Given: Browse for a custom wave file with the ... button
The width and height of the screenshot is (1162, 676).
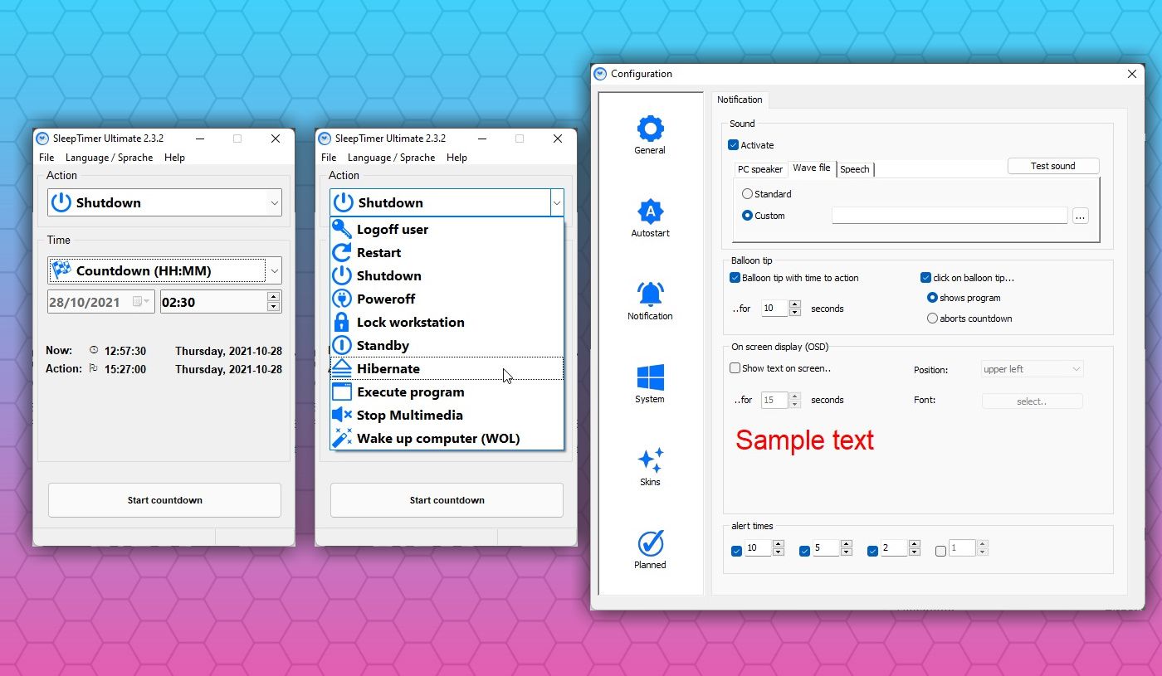Looking at the screenshot, I should pyautogui.click(x=1080, y=216).
